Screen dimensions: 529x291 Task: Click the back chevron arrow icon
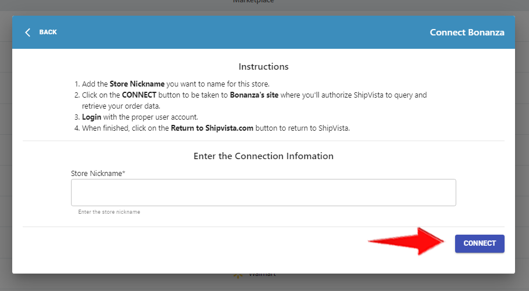[28, 33]
